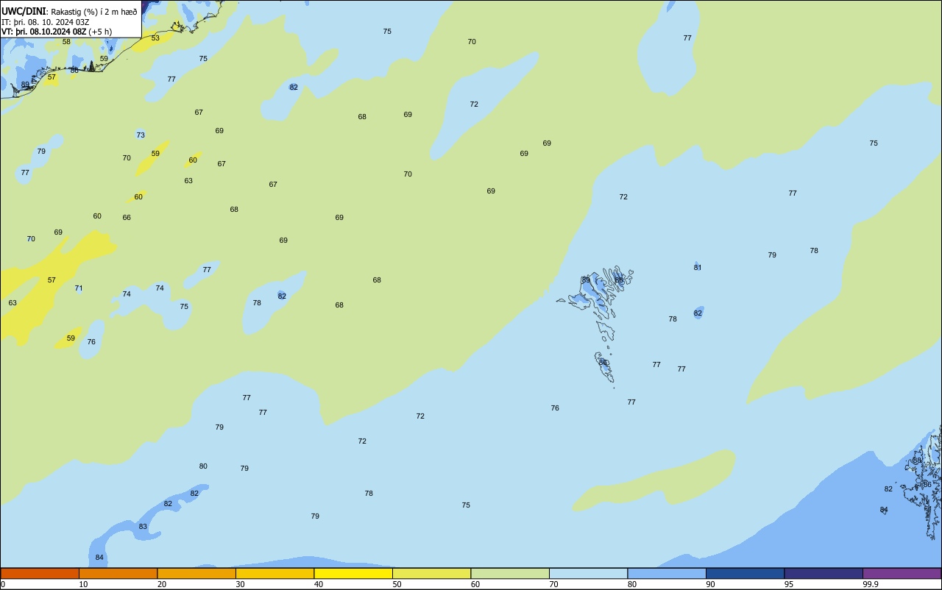Click the 0–10 dark orange legend swatch
Viewport: 942px width, 590px height.
[40, 573]
